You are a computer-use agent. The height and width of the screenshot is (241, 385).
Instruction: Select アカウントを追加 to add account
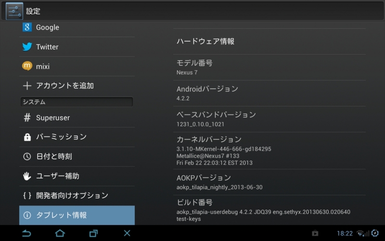click(x=77, y=86)
